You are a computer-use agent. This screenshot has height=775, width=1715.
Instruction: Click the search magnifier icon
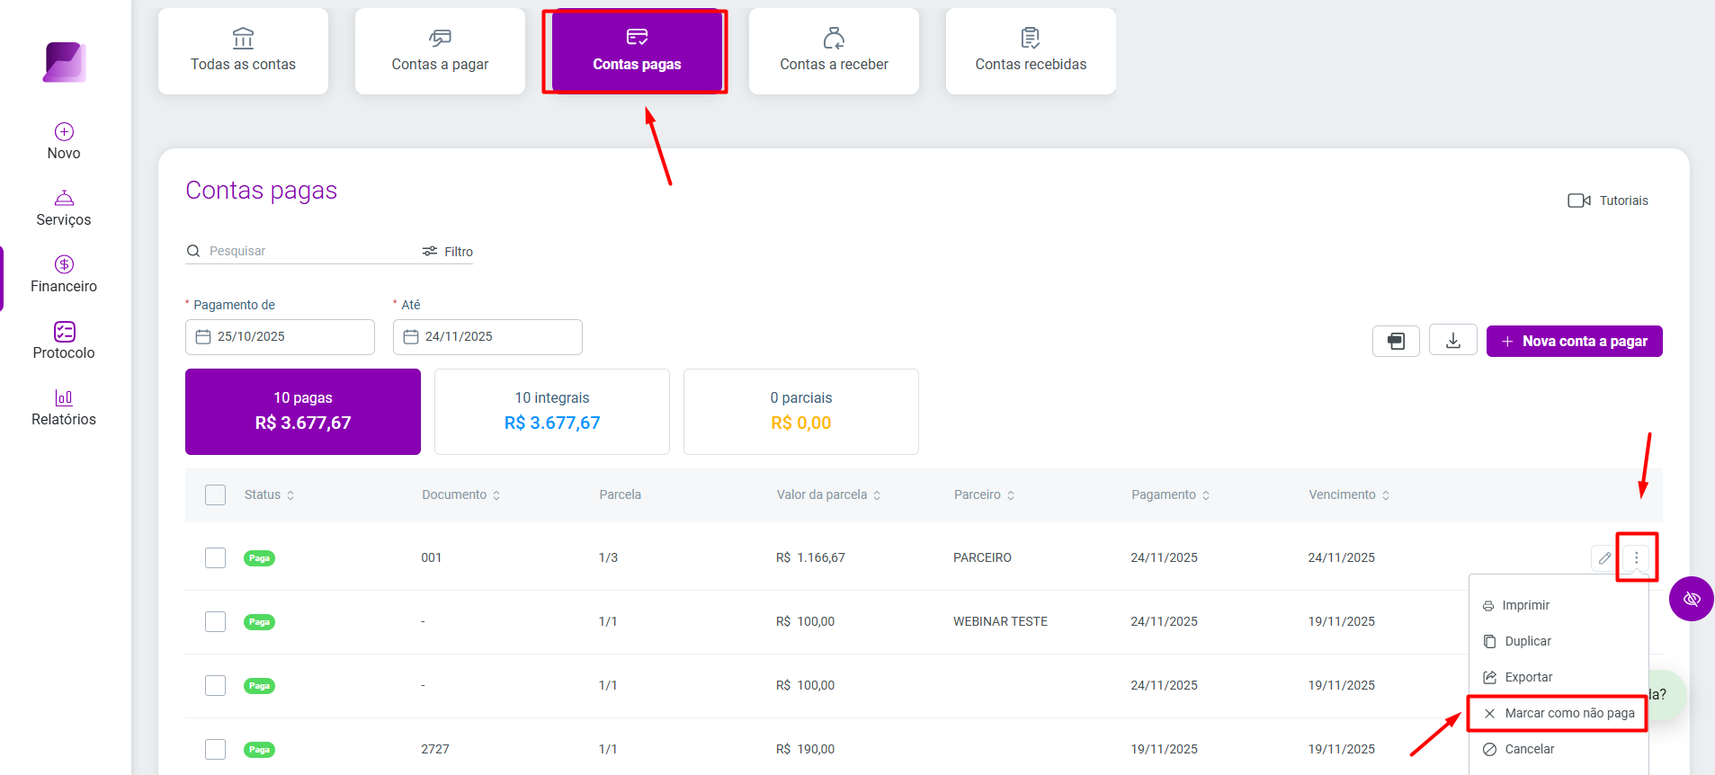coord(193,251)
